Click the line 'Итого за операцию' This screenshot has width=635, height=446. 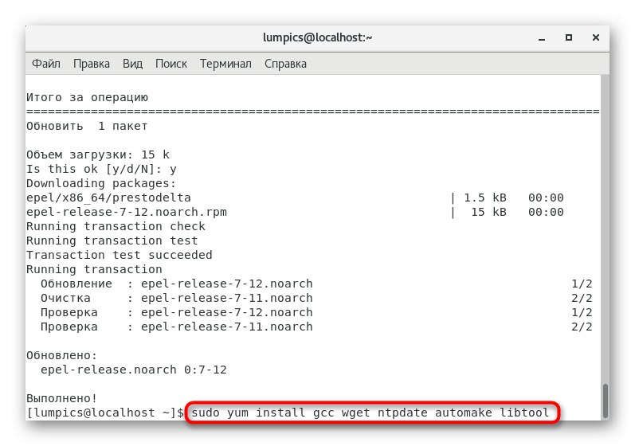(x=87, y=97)
